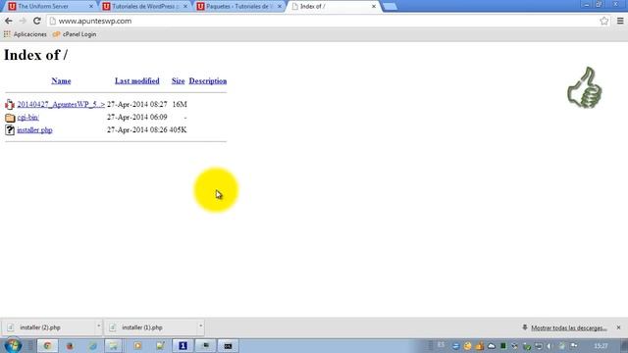Bookmark this page with the star icon
The height and width of the screenshot is (353, 628).
604,21
